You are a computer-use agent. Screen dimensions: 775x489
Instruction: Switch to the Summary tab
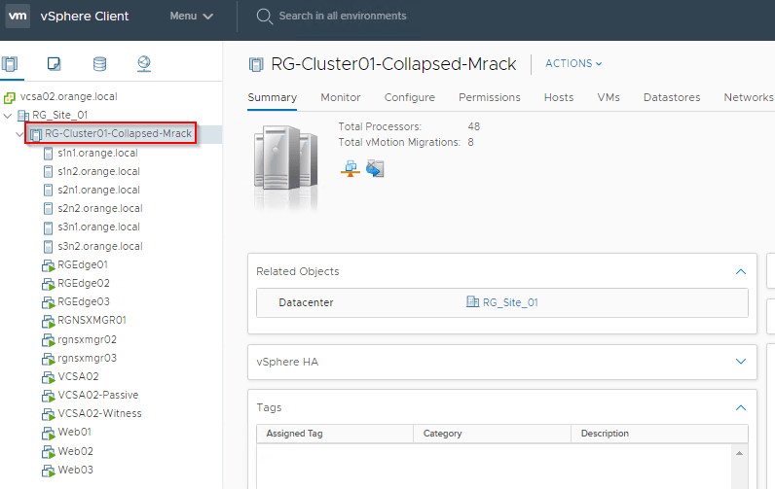coord(272,97)
